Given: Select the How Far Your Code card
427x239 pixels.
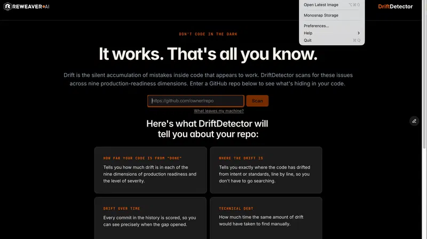Looking at the screenshot, I should click(x=151, y=170).
